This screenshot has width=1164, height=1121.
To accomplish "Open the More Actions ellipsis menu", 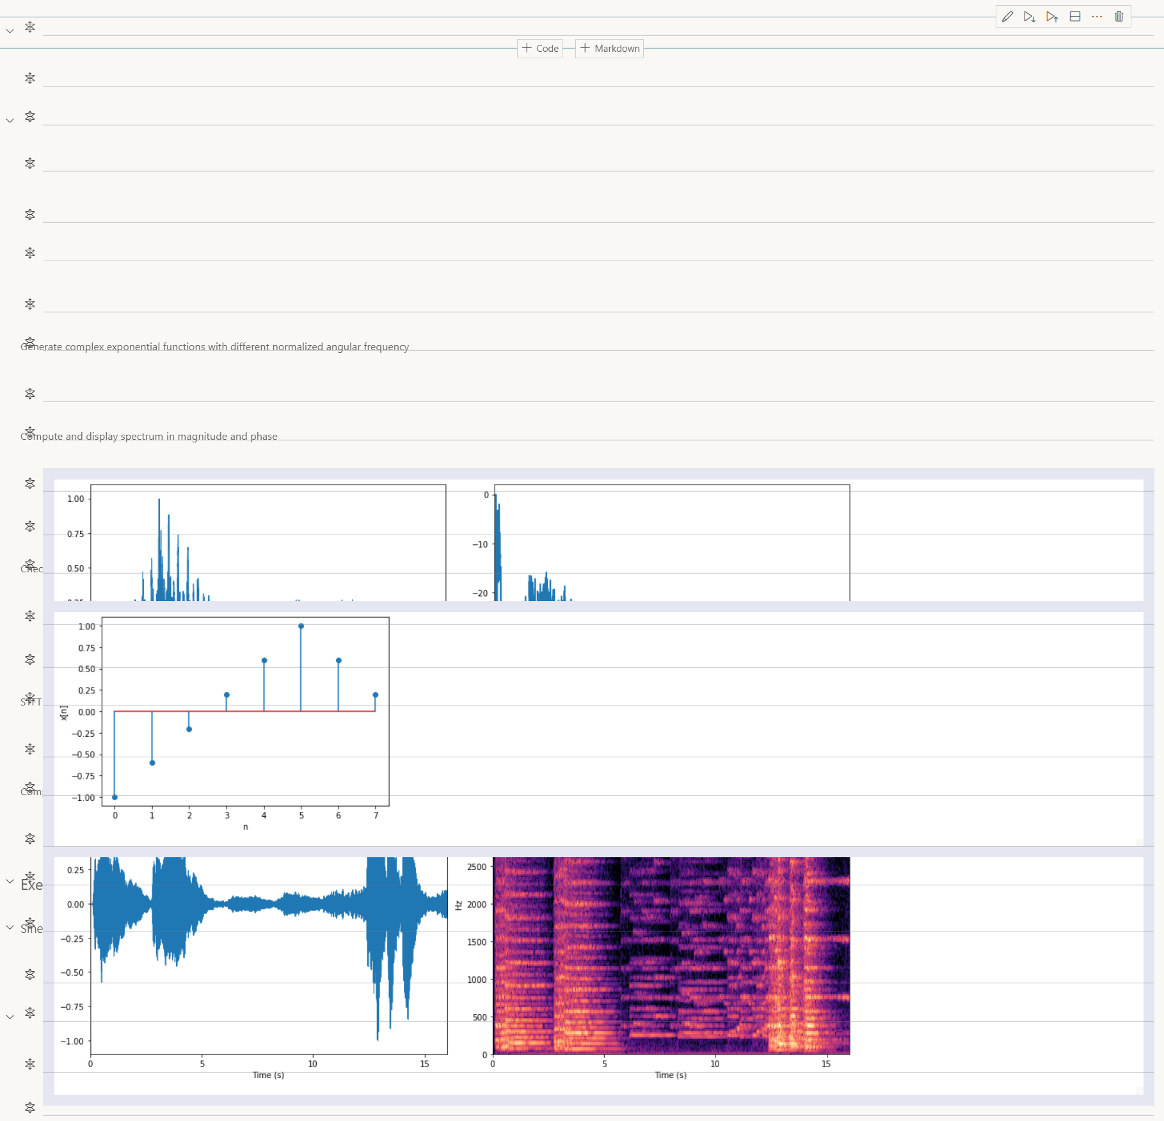I will [1097, 16].
